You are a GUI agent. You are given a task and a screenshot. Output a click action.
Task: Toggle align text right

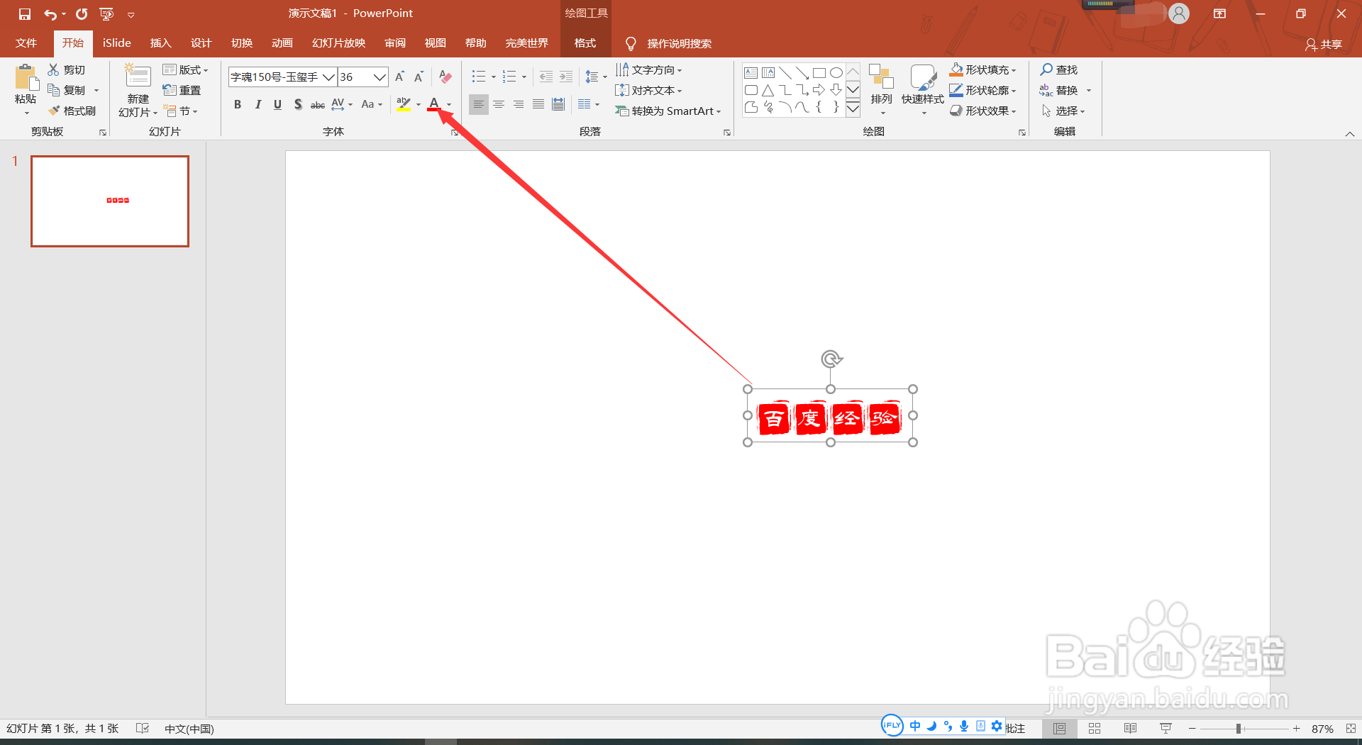click(x=519, y=104)
